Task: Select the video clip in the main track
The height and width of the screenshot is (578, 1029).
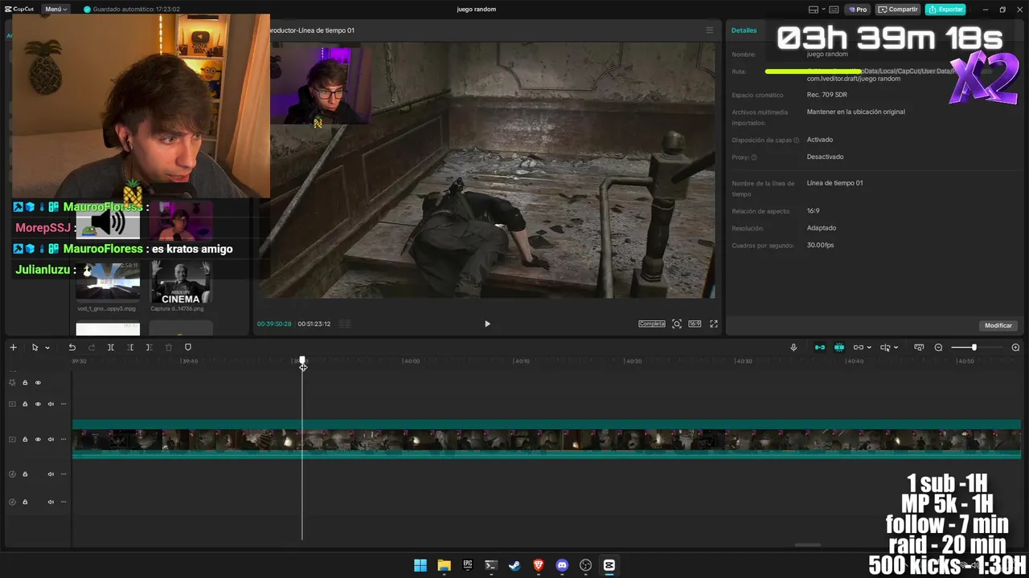Action: (547, 440)
